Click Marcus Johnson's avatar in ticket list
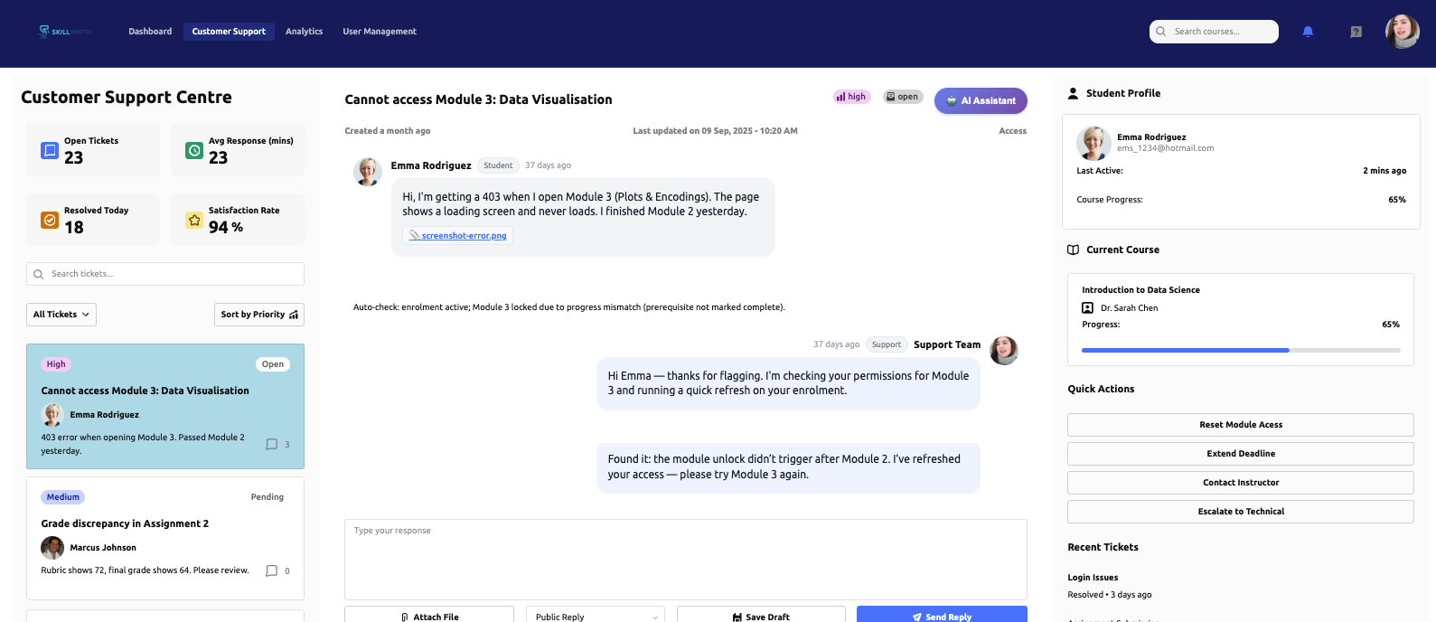 point(52,548)
